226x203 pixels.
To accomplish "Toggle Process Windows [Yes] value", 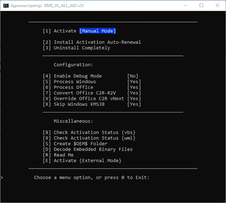I will coord(134,82).
